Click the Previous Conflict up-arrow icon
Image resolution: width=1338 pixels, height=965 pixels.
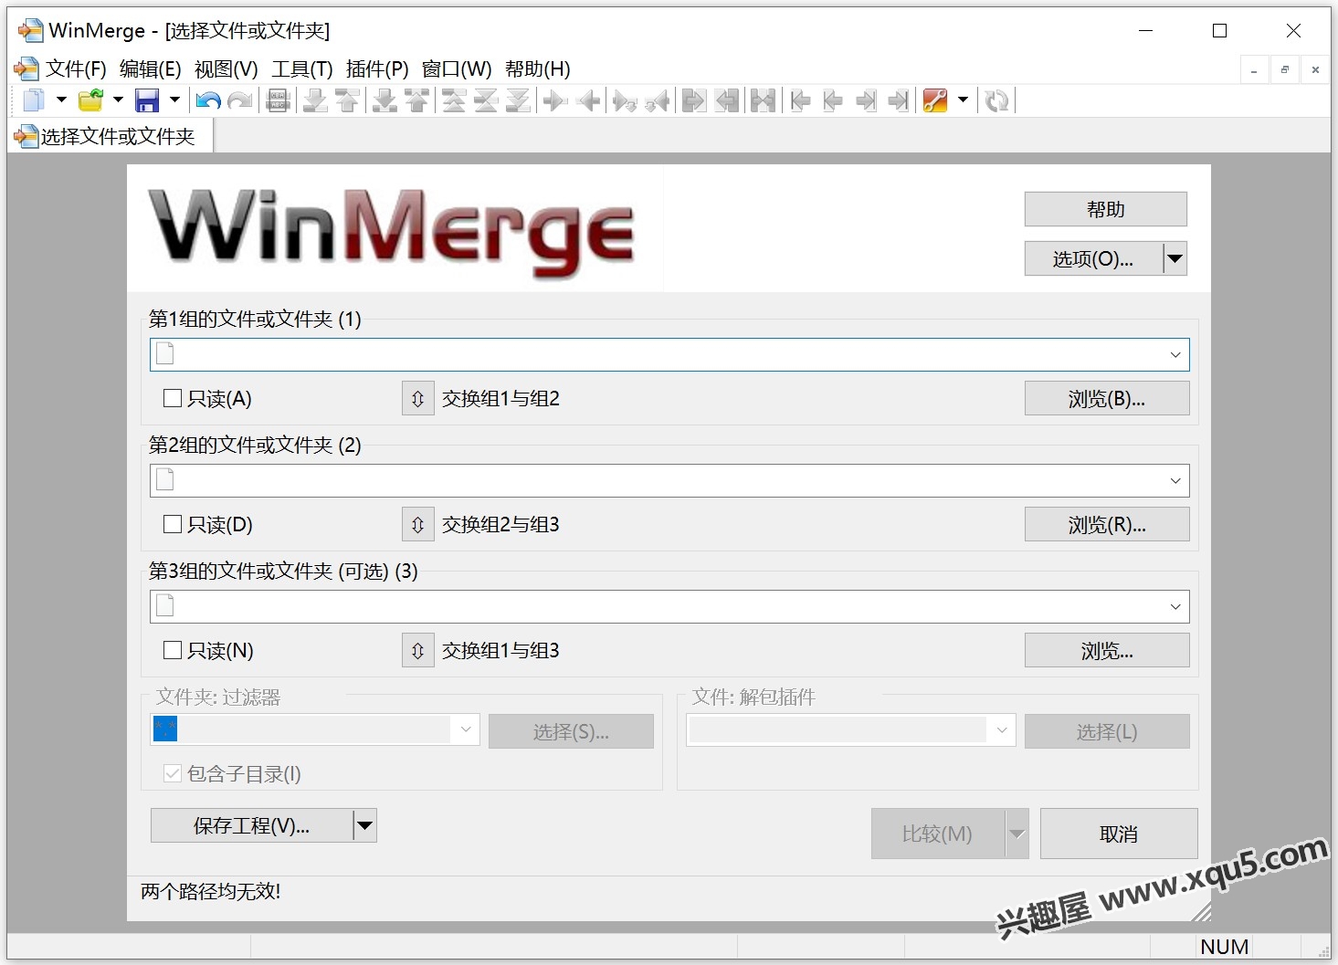[x=416, y=100]
